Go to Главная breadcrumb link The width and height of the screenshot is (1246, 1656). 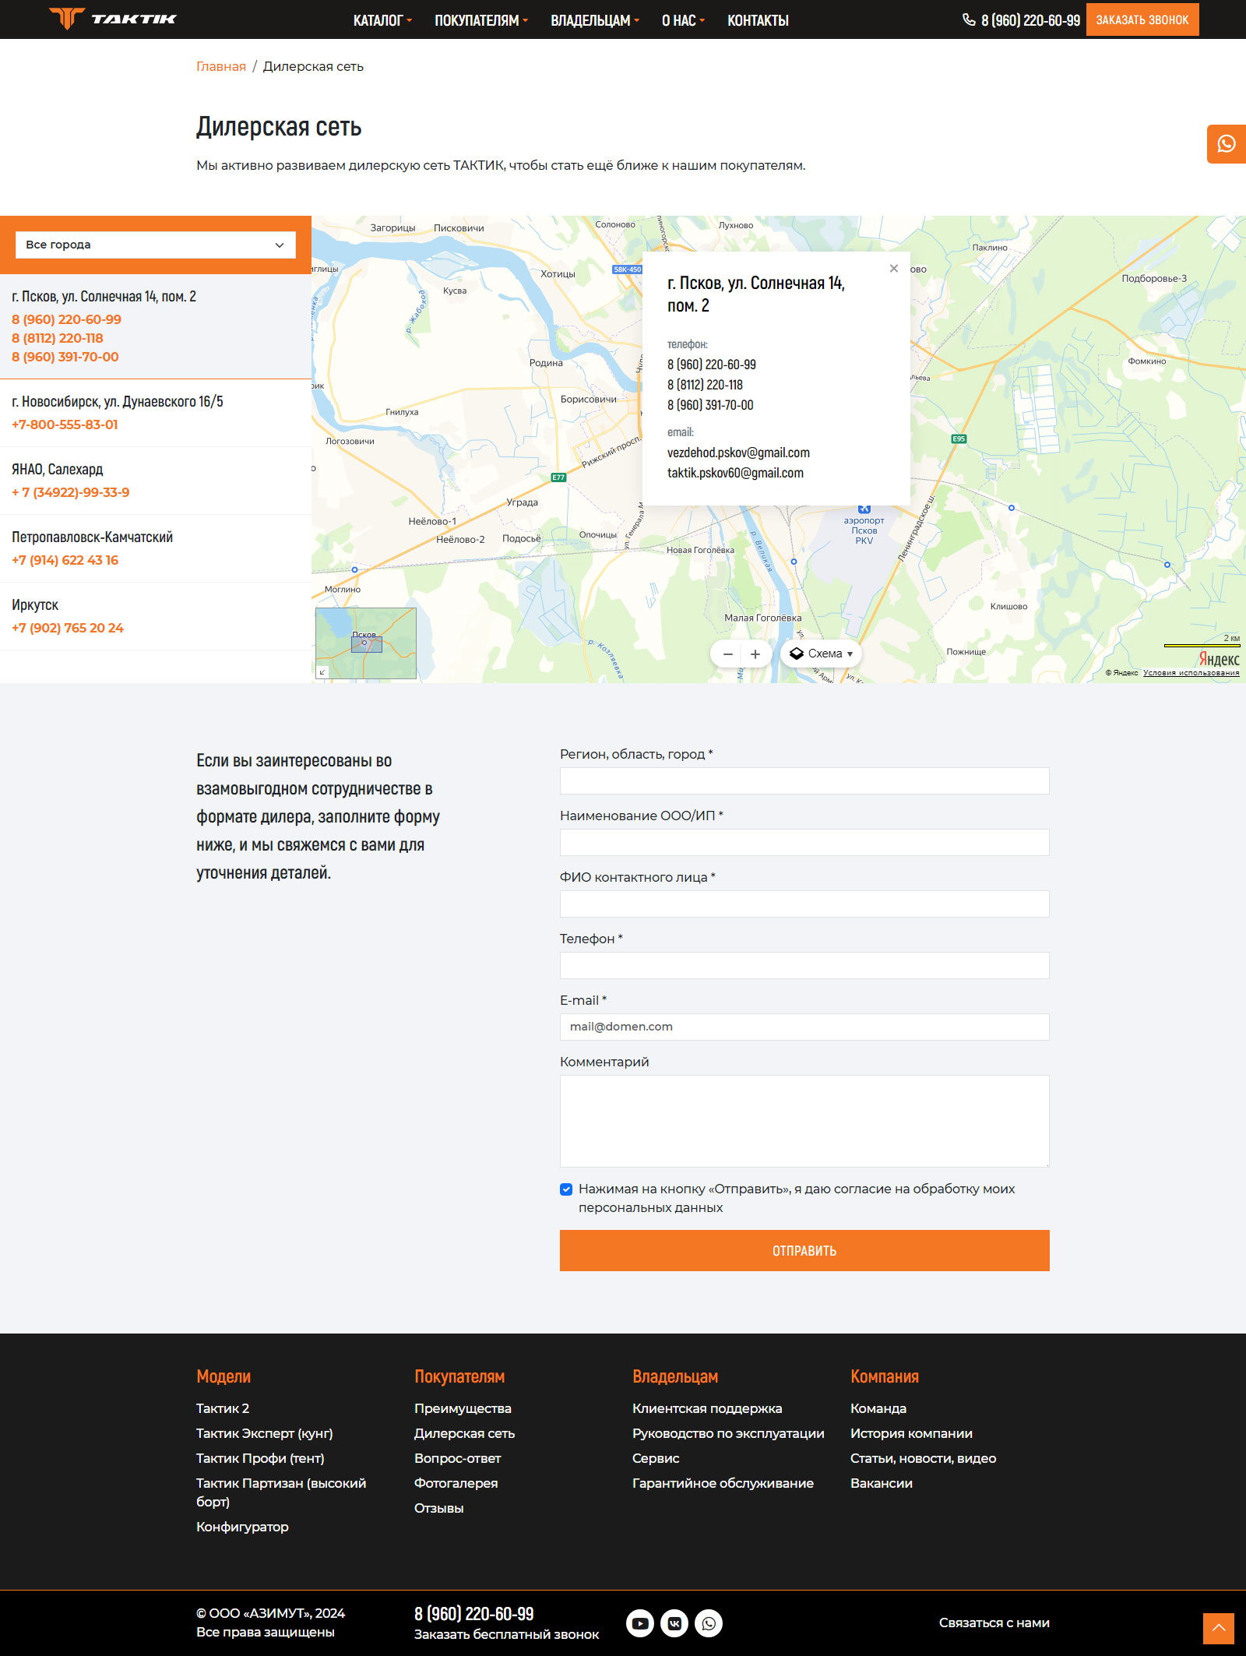click(x=221, y=66)
